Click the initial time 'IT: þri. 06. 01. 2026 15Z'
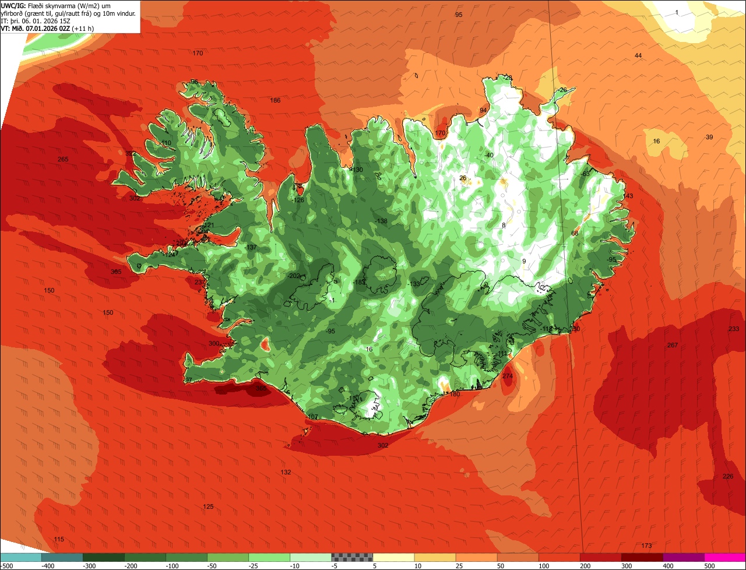The width and height of the screenshot is (746, 570). coord(36,20)
